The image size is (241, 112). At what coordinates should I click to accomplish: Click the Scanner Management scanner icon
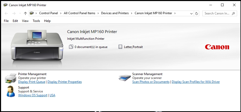click(x=125, y=78)
